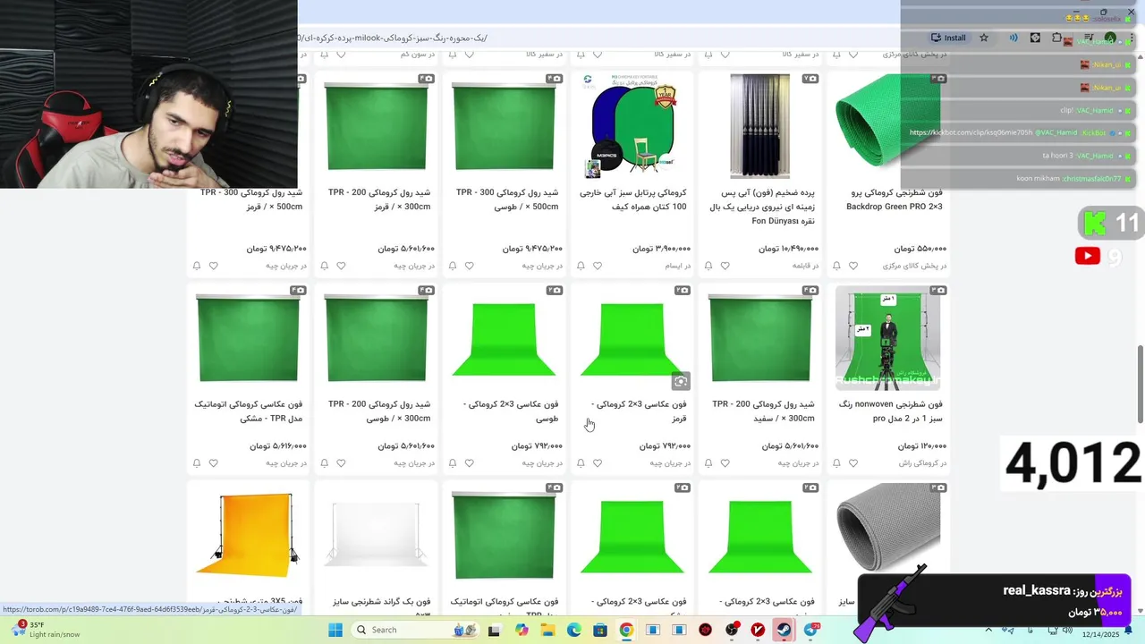Open OBS Studio from the taskbar
The width and height of the screenshot is (1145, 644).
tap(733, 630)
